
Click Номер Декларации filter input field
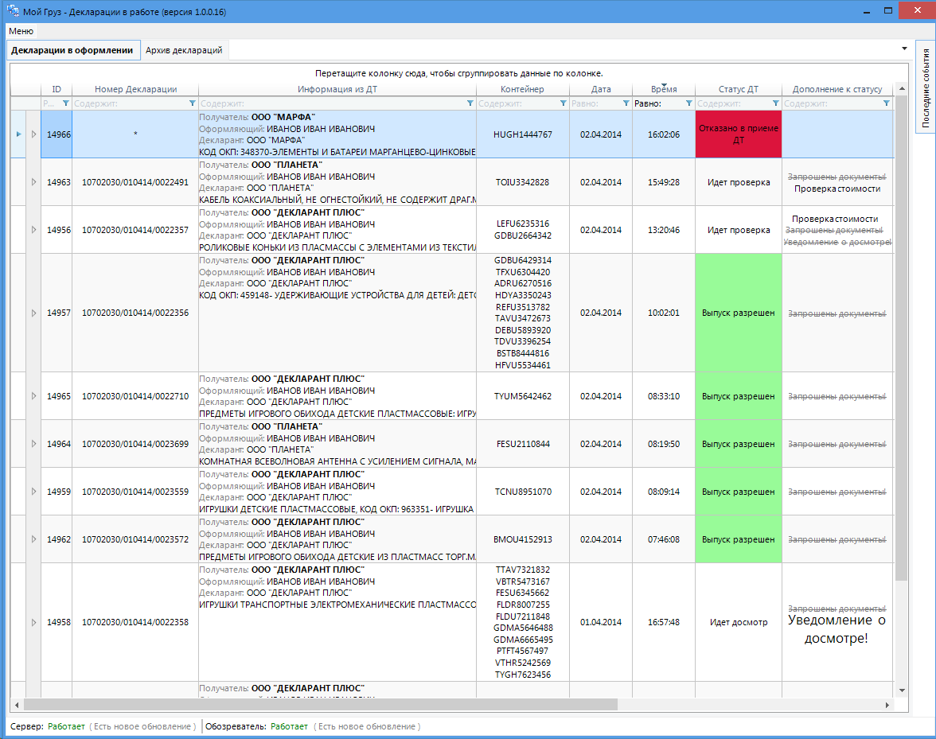(131, 103)
